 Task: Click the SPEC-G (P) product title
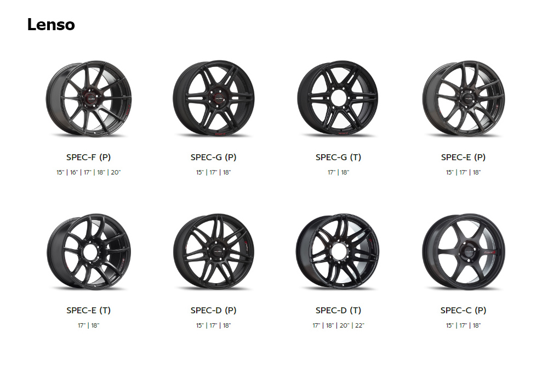pyautogui.click(x=214, y=157)
